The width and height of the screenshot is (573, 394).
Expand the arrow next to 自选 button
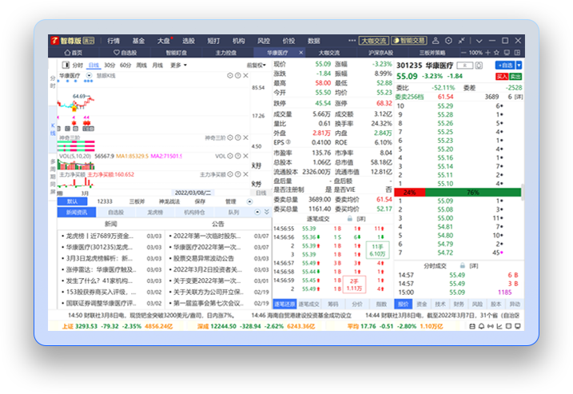[x=519, y=65]
